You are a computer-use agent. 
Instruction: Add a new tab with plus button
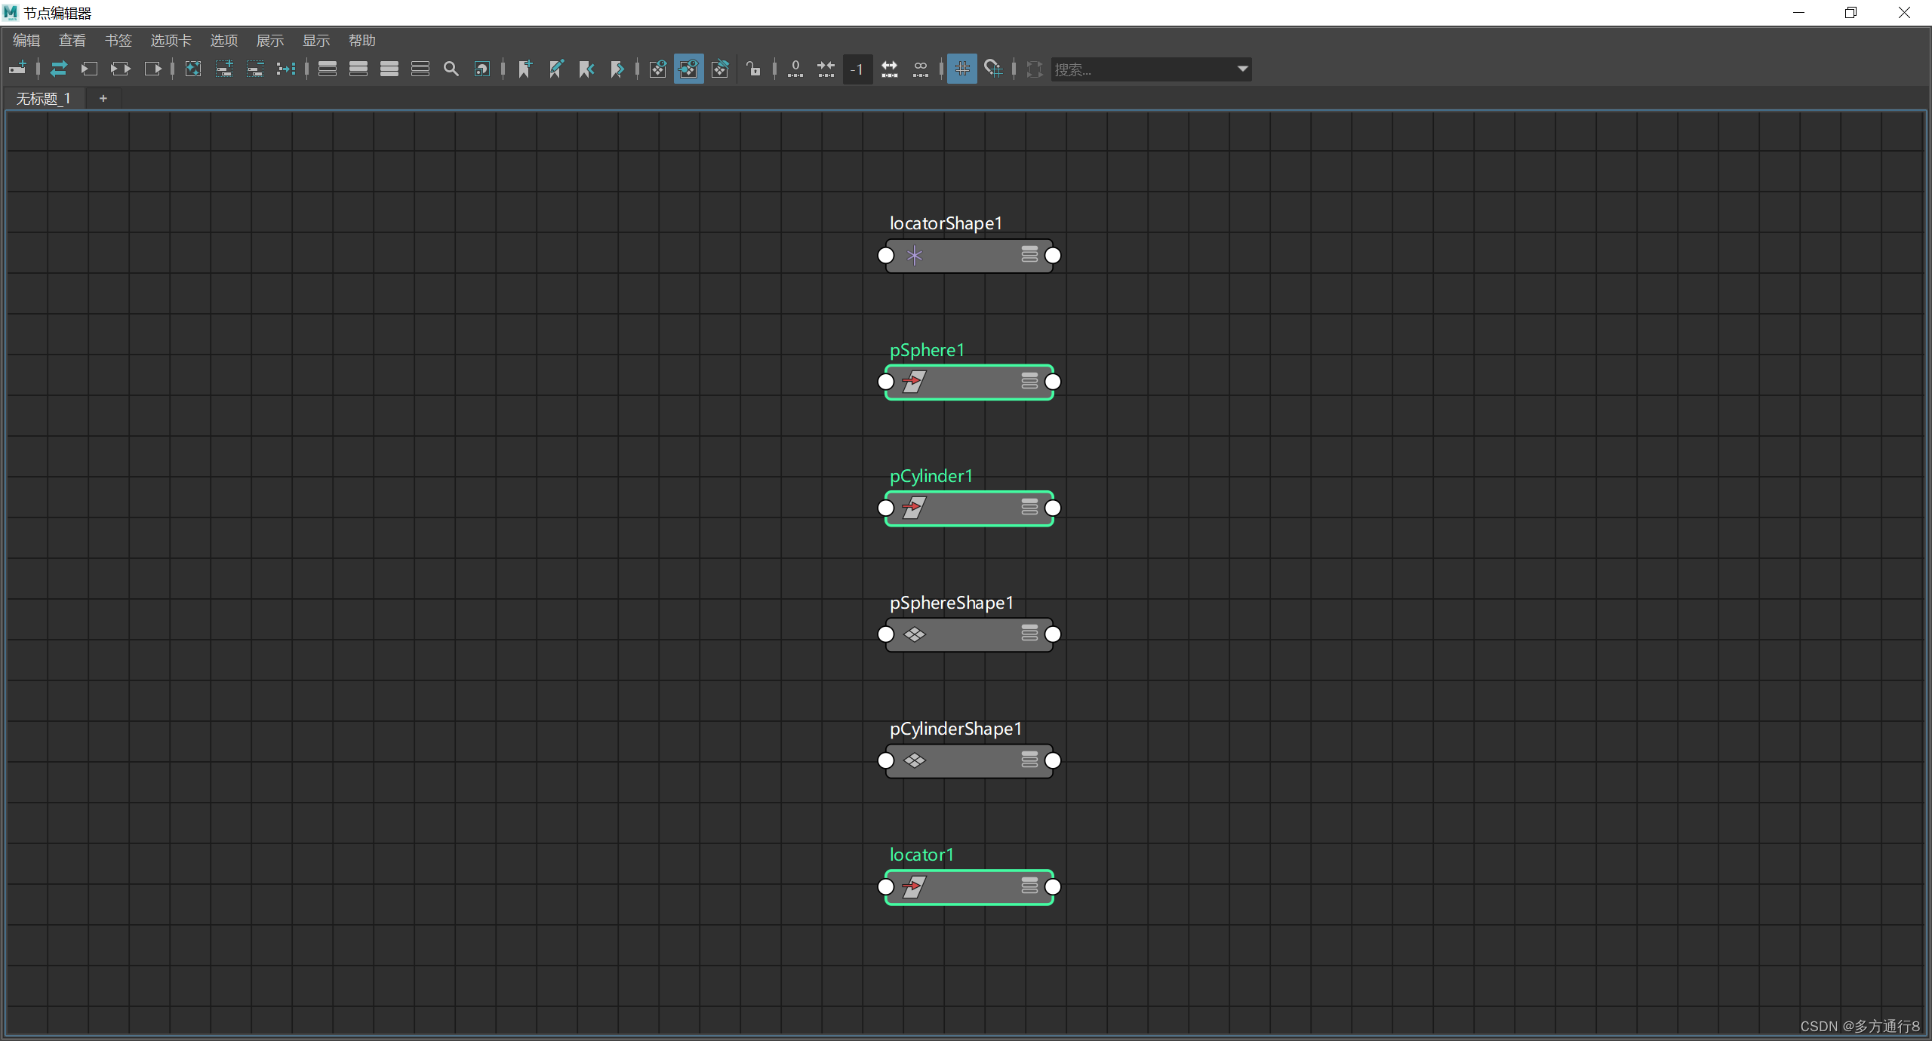pyautogui.click(x=103, y=98)
